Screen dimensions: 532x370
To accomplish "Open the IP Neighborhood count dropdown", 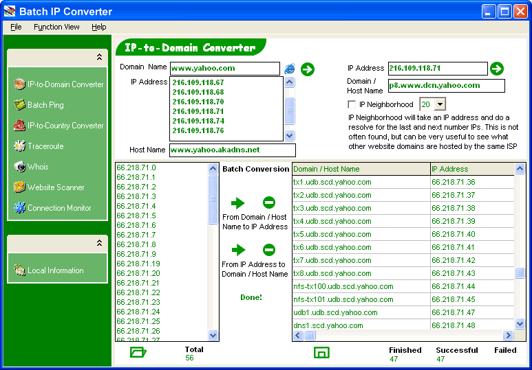I will pos(440,104).
